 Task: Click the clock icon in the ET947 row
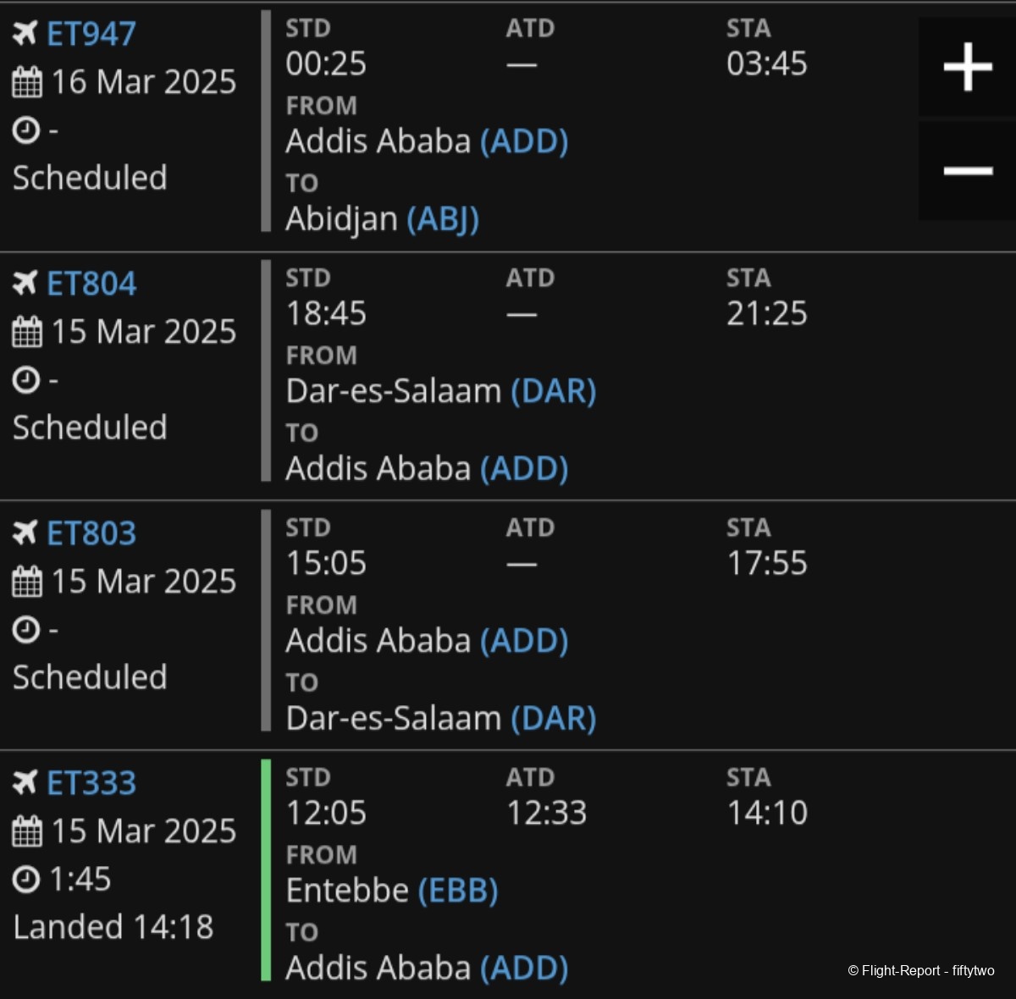pyautogui.click(x=26, y=130)
